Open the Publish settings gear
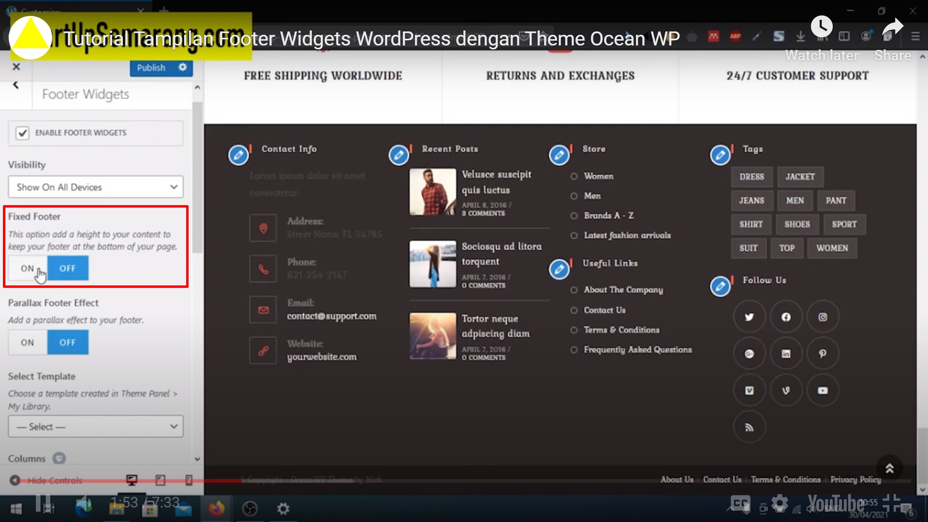The width and height of the screenshot is (928, 522). 182,67
